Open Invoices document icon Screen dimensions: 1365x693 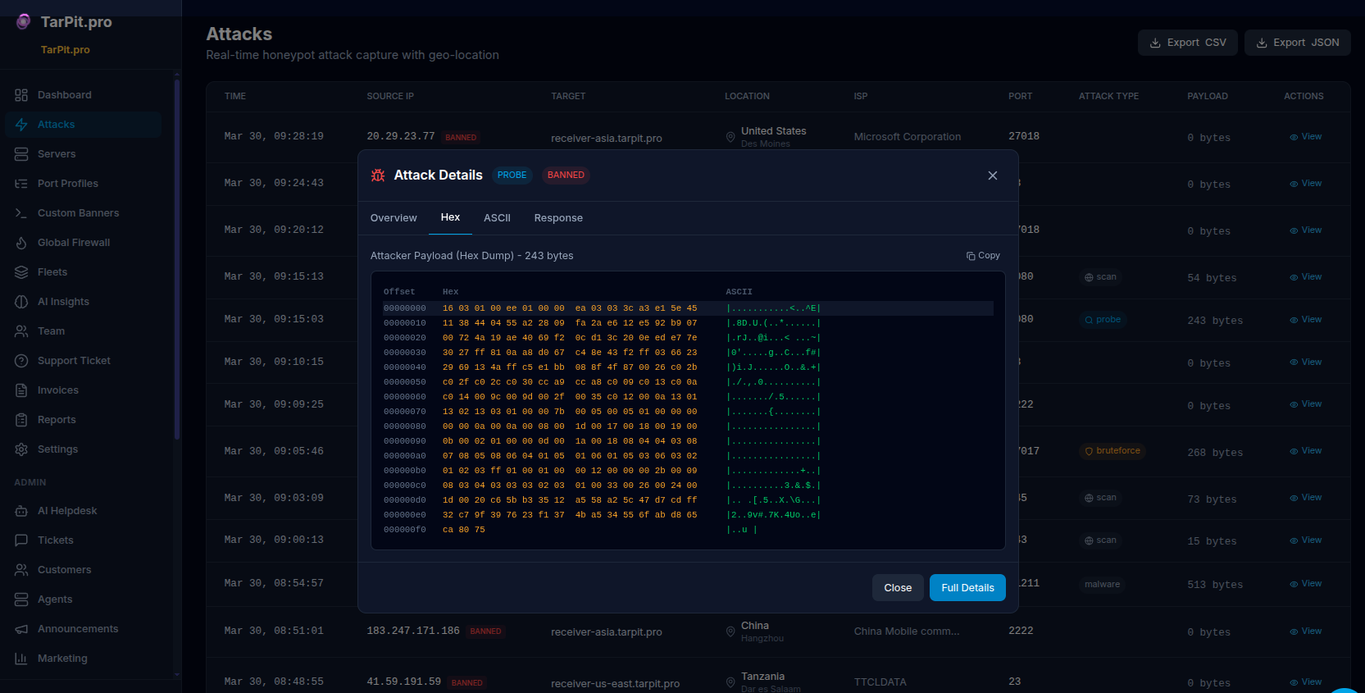coord(21,390)
